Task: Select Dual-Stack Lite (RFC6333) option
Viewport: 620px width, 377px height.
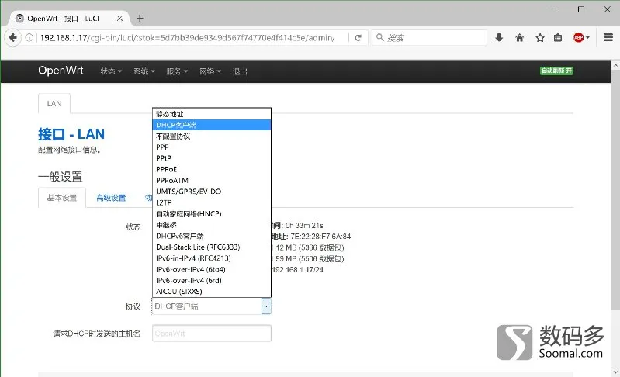Action: tap(212, 247)
